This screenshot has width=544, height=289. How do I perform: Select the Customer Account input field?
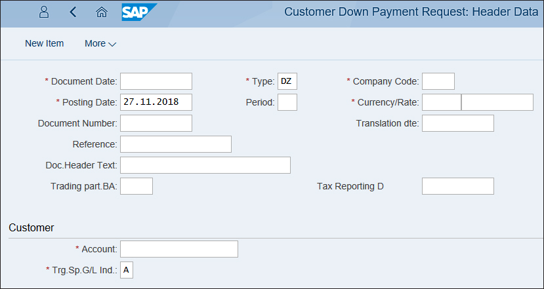179,249
